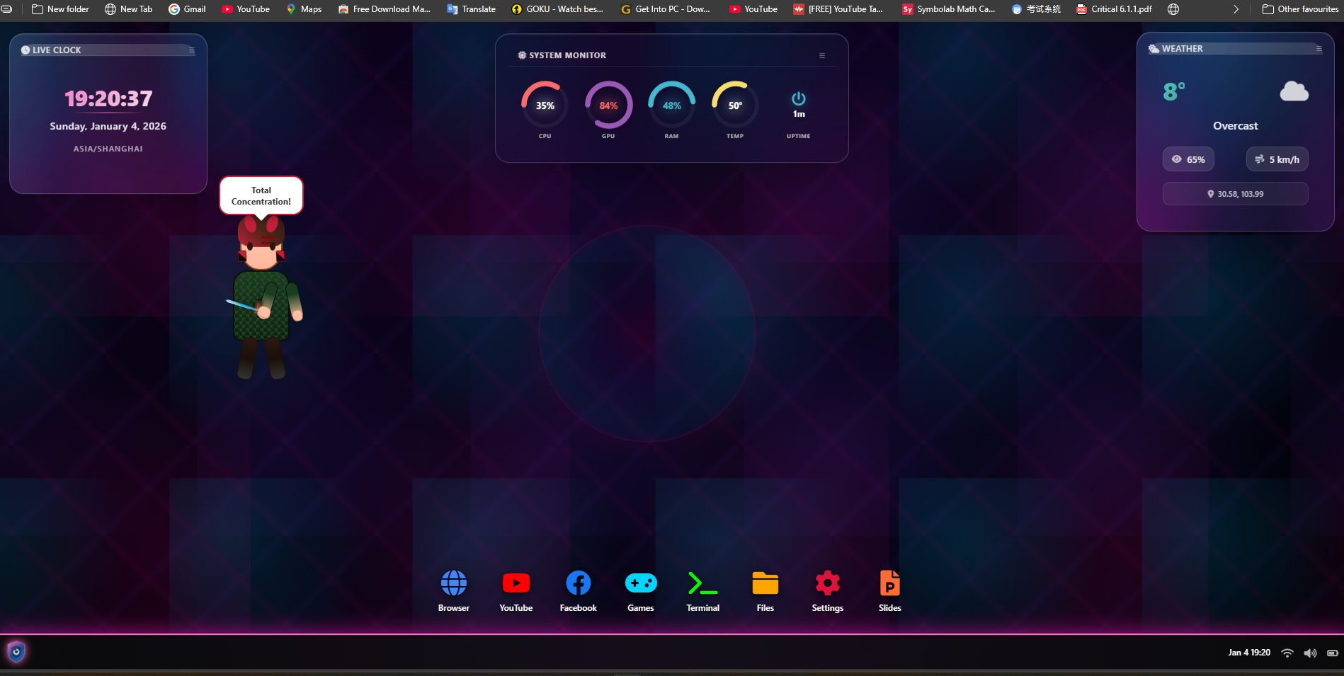Open the Weather widget hamburger menu

click(x=1319, y=49)
